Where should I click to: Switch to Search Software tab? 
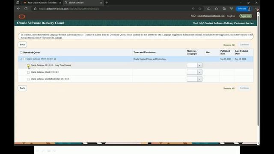point(83,3)
